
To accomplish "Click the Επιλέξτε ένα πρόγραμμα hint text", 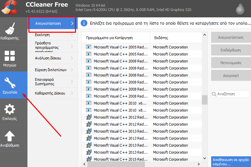I will click(170, 23).
